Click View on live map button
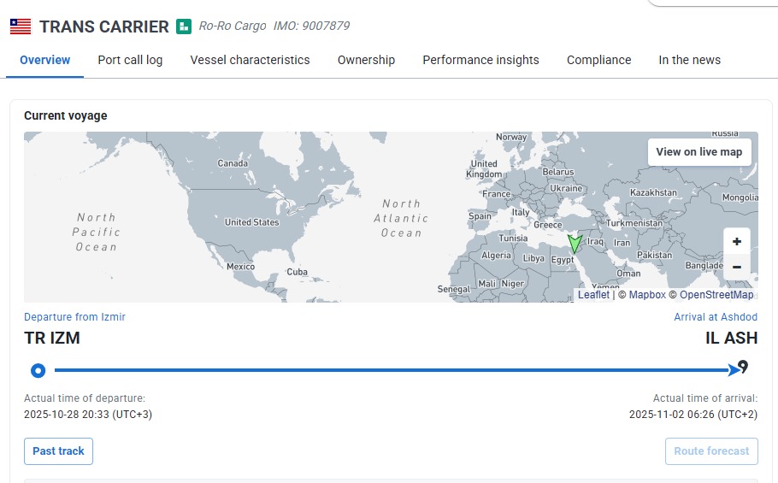 [x=698, y=152]
